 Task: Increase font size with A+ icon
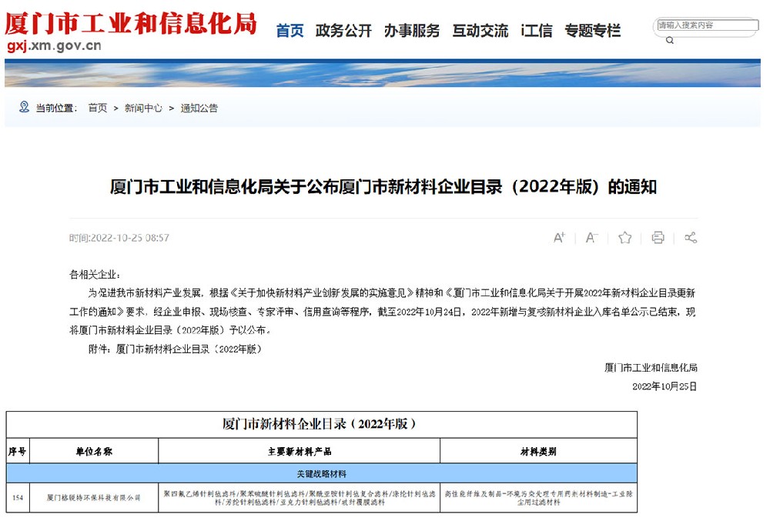click(x=559, y=238)
